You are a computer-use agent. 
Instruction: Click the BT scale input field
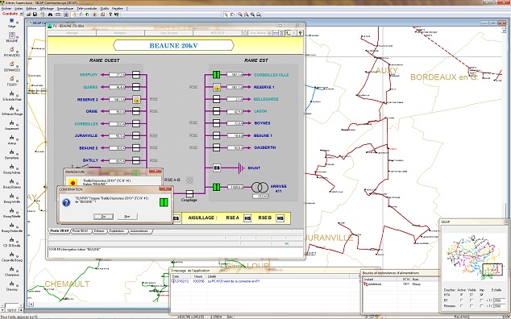499,300
